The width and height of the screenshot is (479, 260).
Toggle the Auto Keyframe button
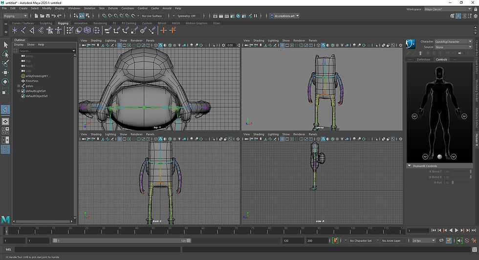[x=335, y=241]
